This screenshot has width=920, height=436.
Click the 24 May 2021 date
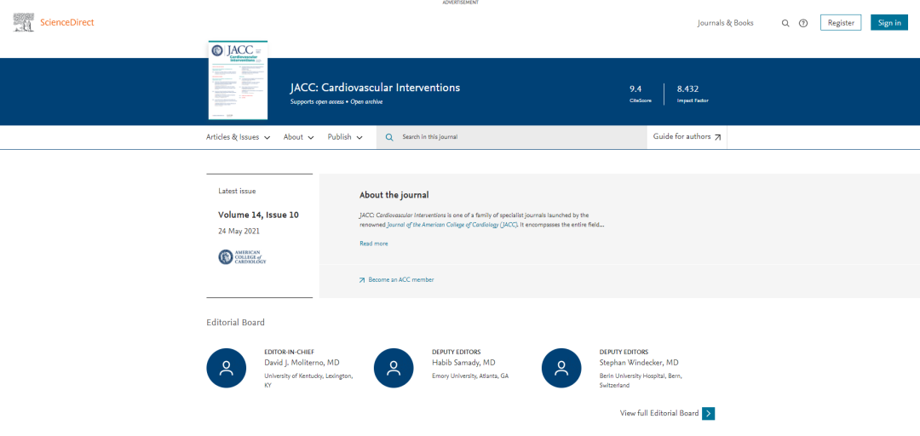click(239, 232)
